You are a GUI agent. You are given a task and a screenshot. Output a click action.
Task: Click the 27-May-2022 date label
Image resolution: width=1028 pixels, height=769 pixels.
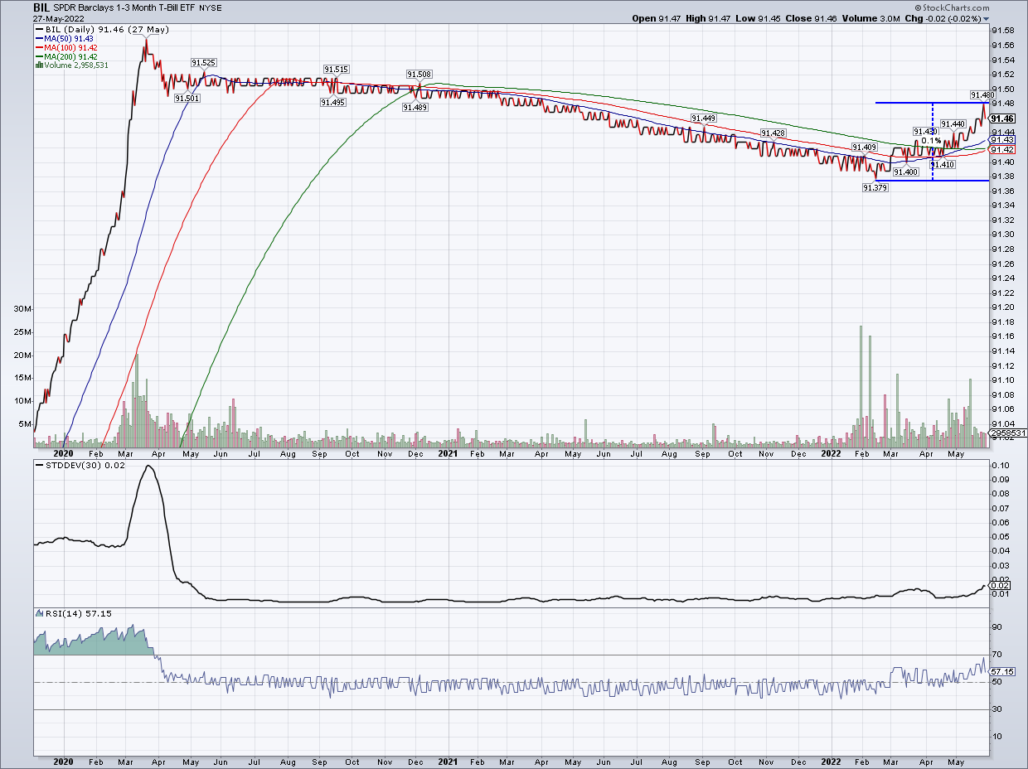(x=58, y=18)
